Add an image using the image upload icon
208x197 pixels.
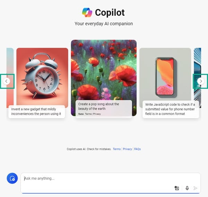177,188
